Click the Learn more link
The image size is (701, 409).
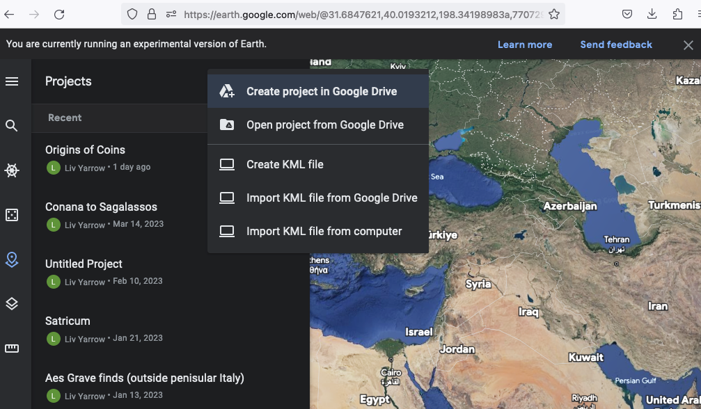(x=524, y=45)
